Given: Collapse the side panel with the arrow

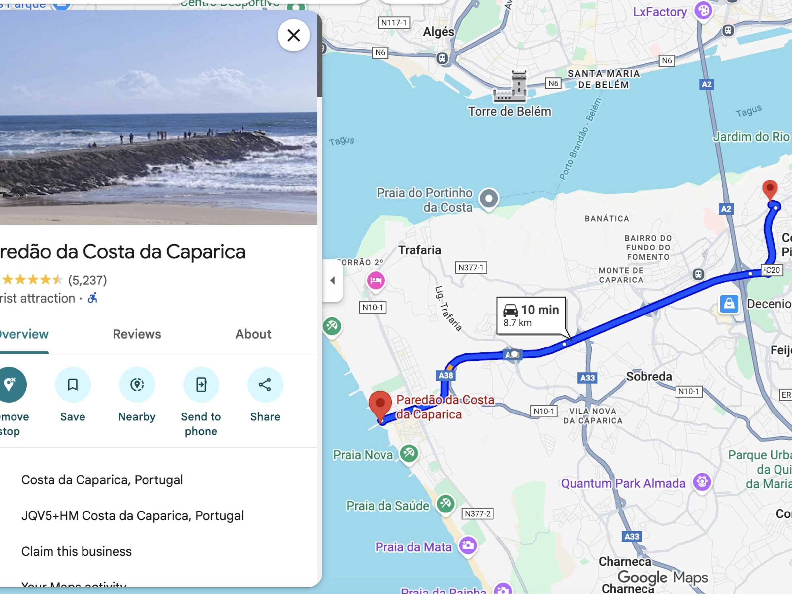Looking at the screenshot, I should point(333,280).
